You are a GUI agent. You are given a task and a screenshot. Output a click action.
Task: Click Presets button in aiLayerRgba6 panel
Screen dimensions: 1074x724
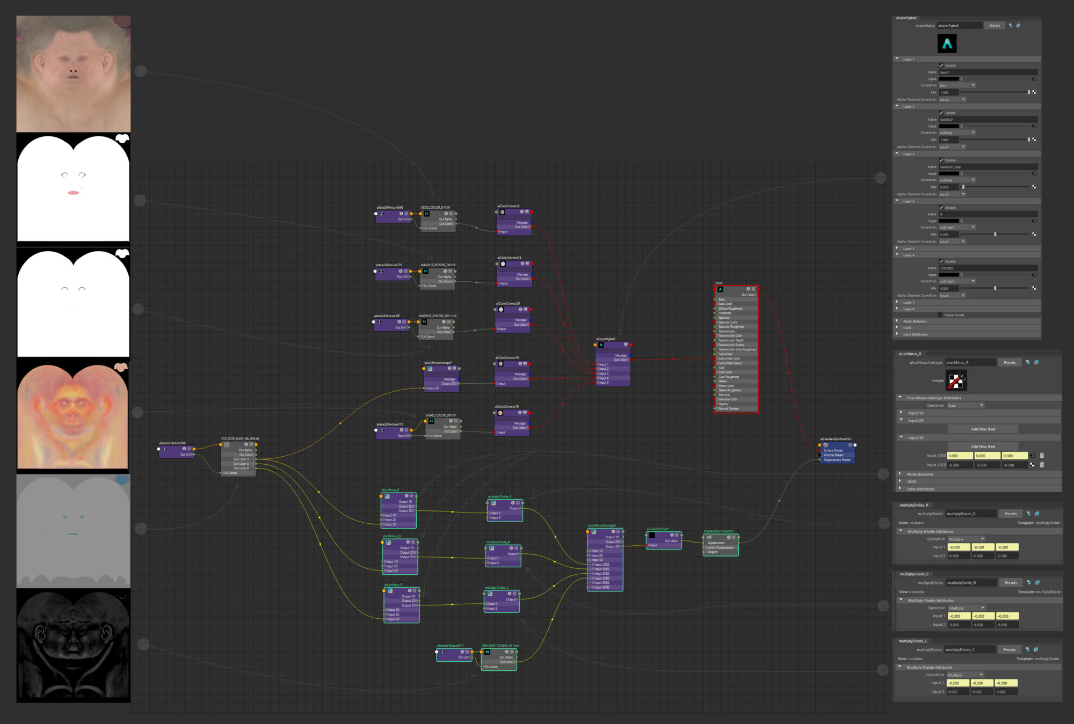click(x=995, y=25)
